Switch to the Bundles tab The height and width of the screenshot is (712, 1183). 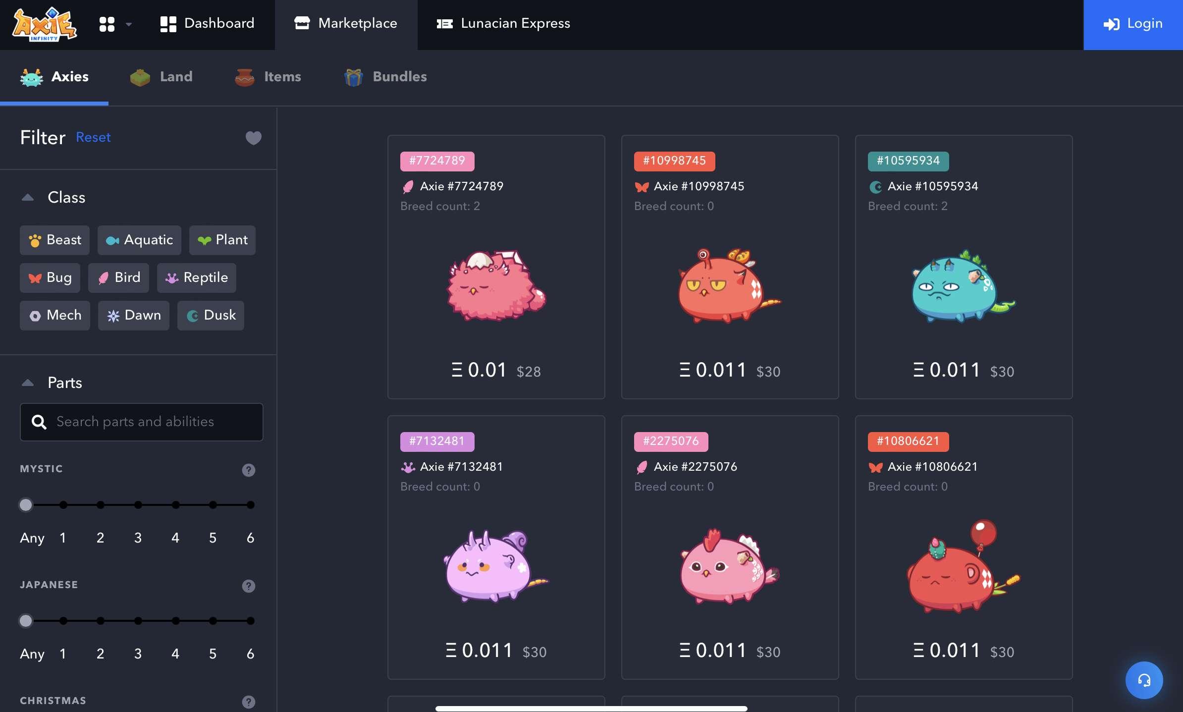385,77
